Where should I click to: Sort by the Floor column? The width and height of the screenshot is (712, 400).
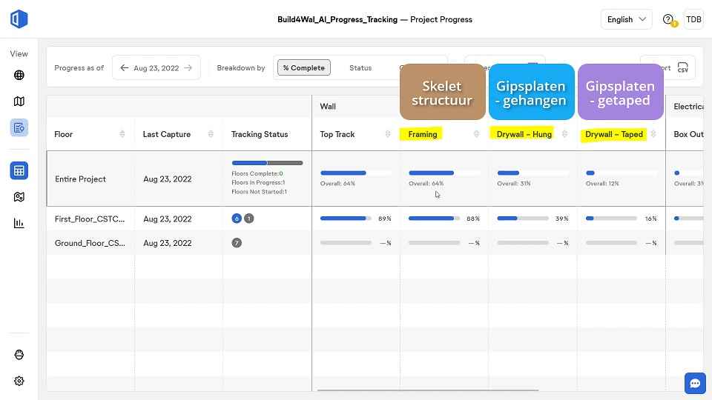tap(122, 134)
